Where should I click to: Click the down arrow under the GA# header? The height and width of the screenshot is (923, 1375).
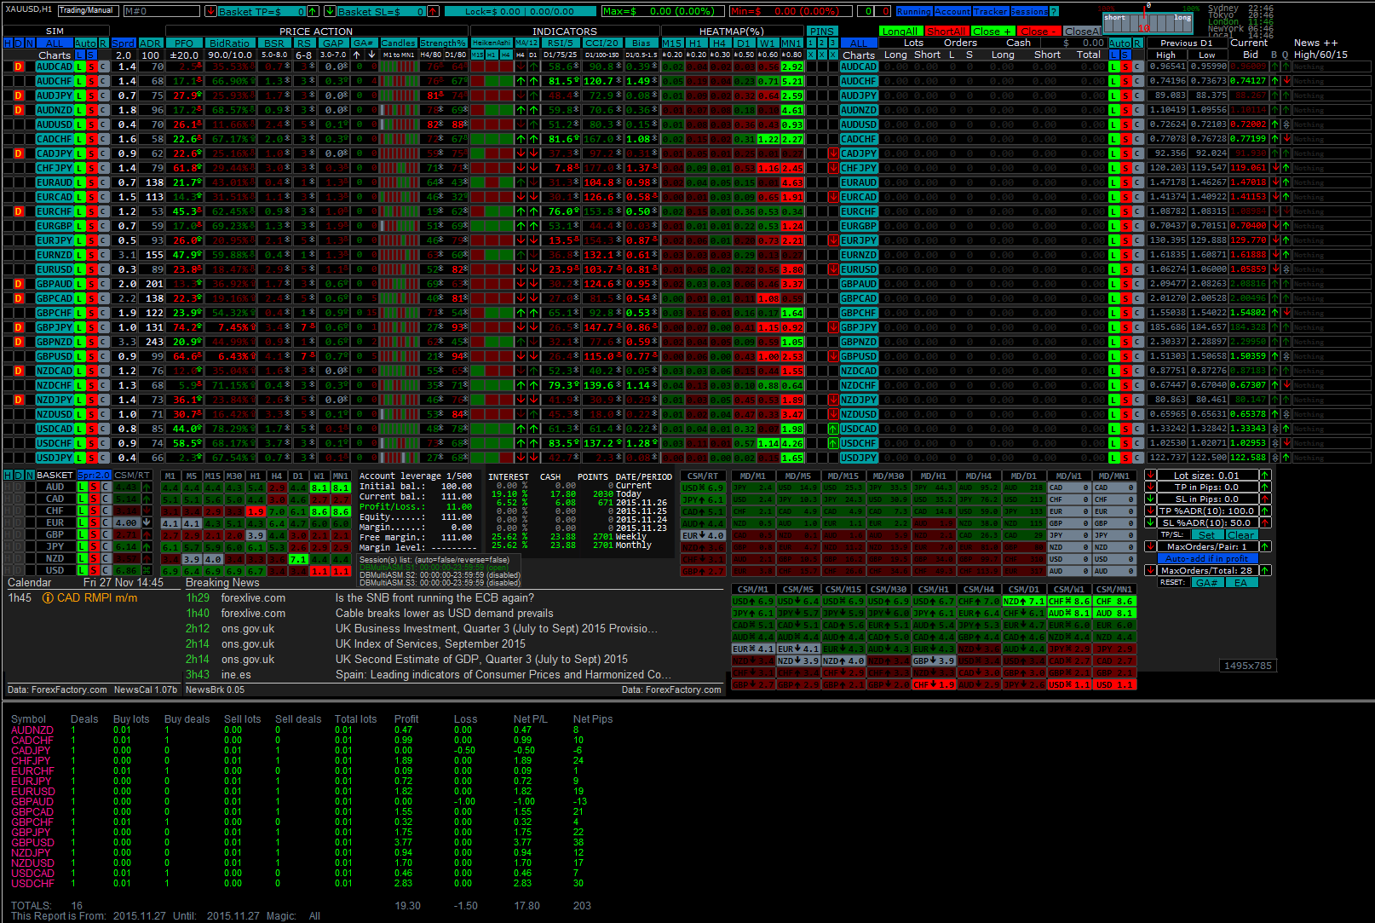[371, 55]
